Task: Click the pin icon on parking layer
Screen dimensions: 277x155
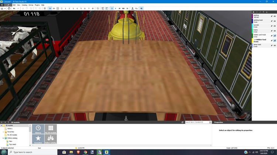Action: point(272,16)
